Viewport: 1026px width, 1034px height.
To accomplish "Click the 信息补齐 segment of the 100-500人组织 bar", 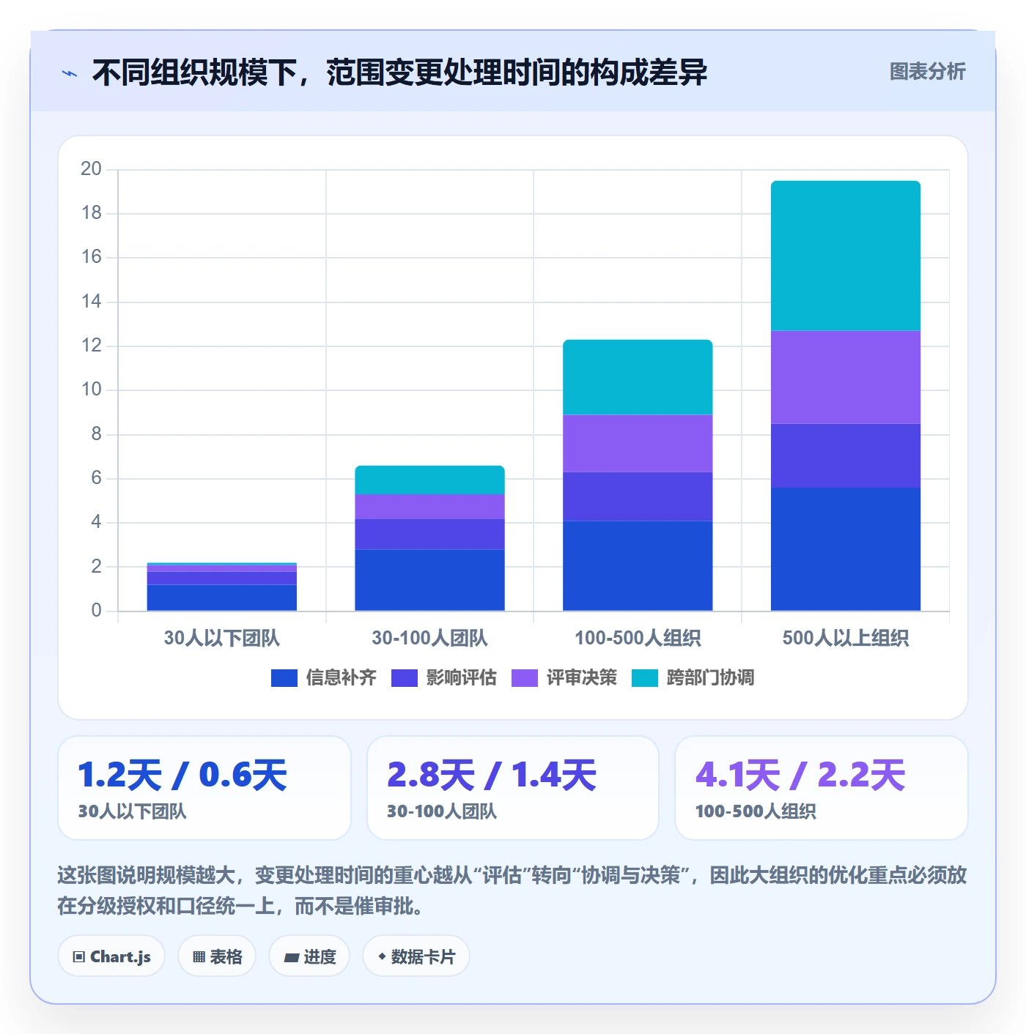I will click(x=638, y=565).
